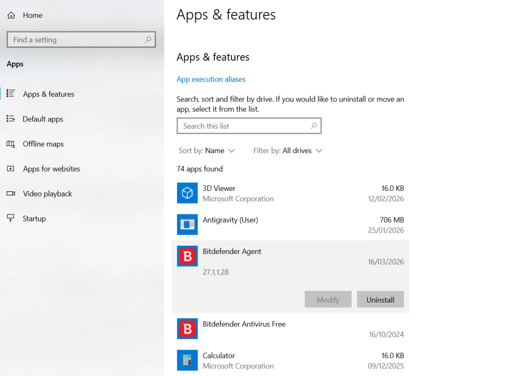Click the Find a setting search box

81,40
